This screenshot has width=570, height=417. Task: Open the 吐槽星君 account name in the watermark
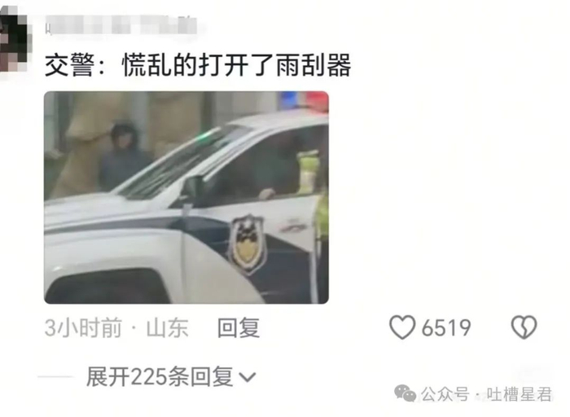[520, 394]
